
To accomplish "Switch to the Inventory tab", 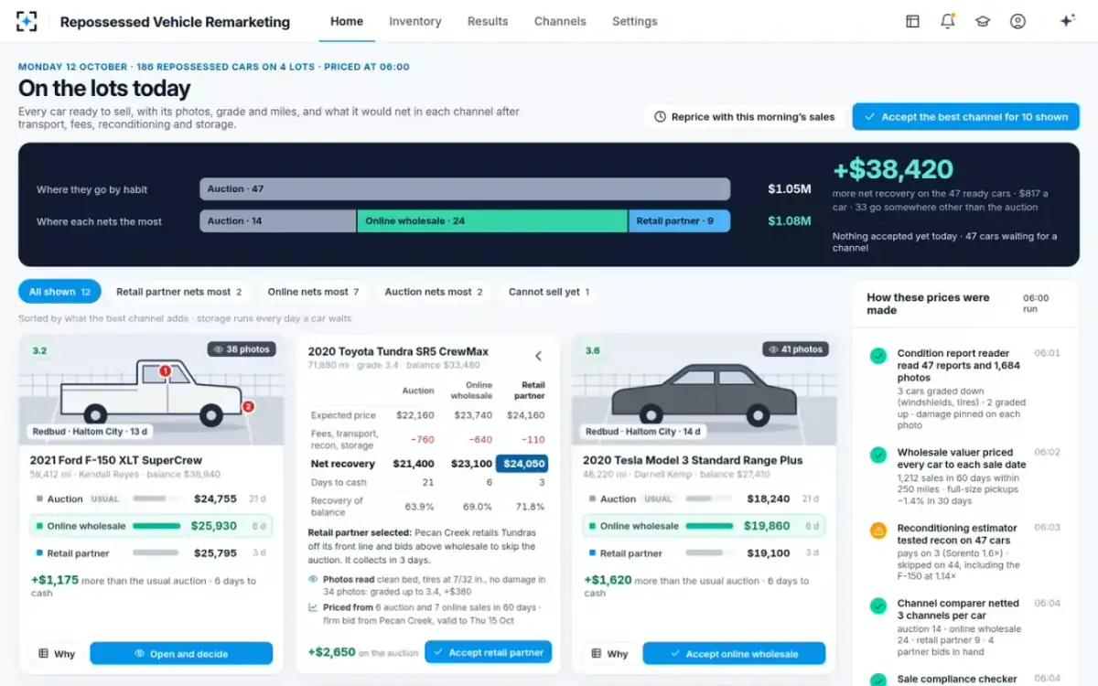I will coord(415,21).
